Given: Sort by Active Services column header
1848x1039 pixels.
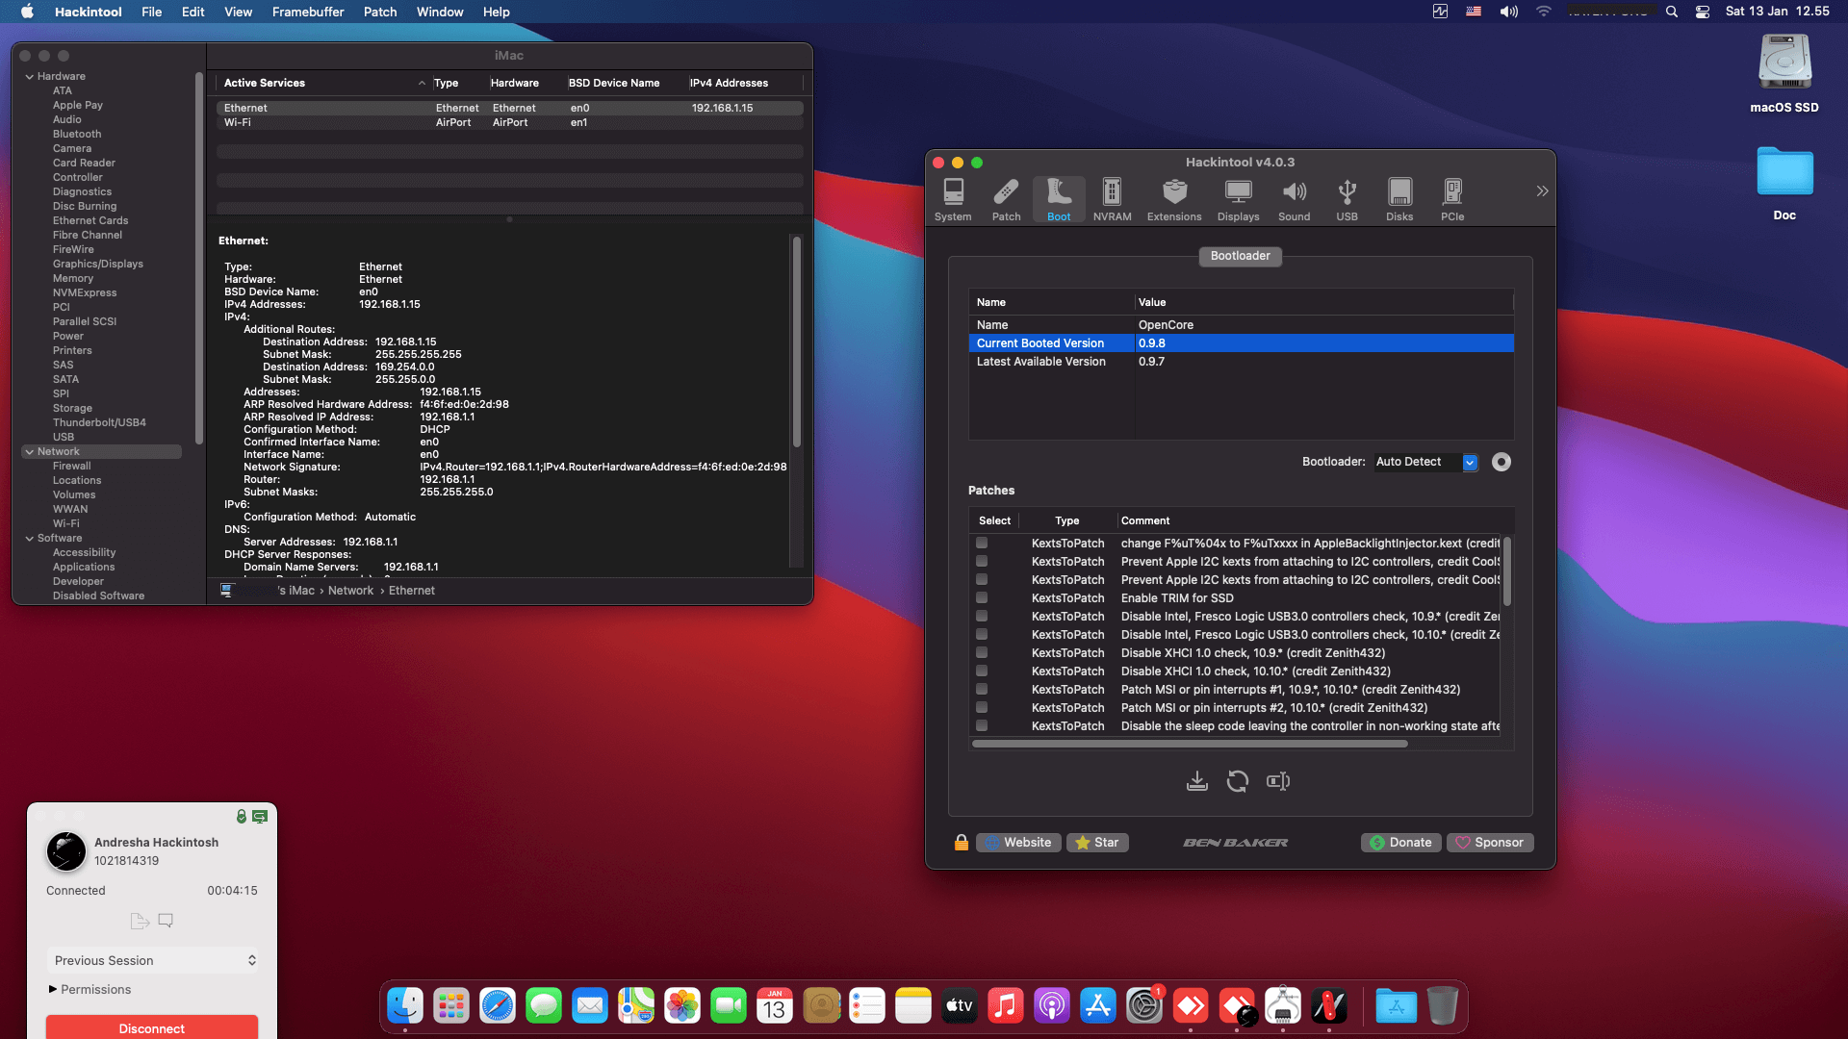Looking at the screenshot, I should coord(323,84).
